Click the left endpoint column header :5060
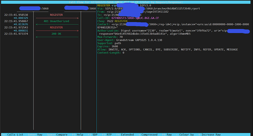 tap(34, 8)
